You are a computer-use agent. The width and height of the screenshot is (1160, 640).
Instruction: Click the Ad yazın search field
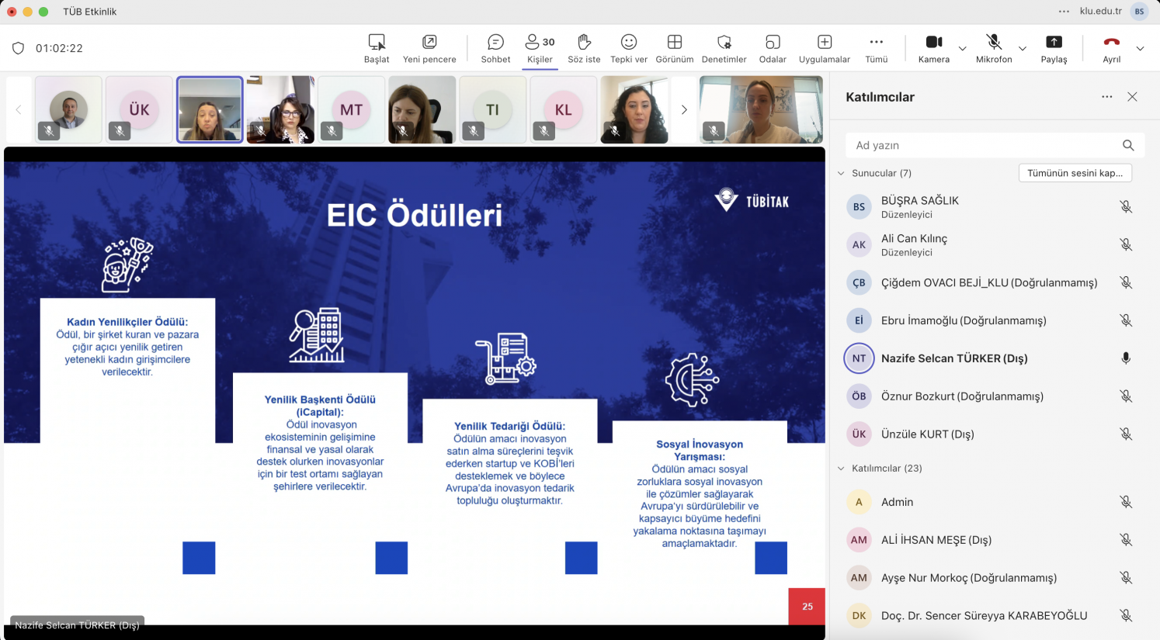tap(982, 145)
